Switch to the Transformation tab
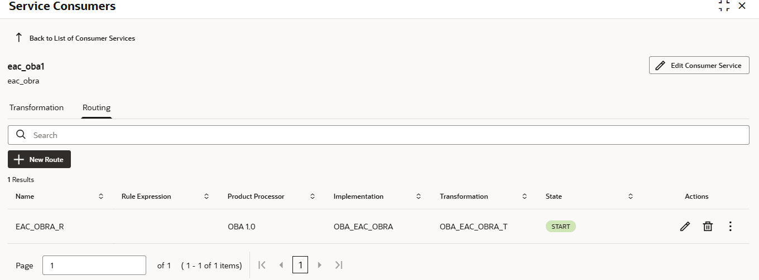759x280 pixels. pyautogui.click(x=36, y=107)
